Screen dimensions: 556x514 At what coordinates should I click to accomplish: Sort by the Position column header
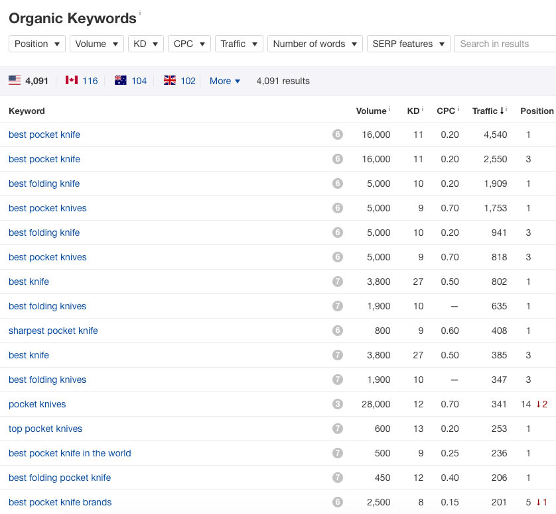point(537,111)
